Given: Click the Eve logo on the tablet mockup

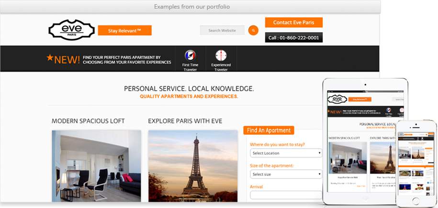Looking at the screenshot, I should pos(337,99).
